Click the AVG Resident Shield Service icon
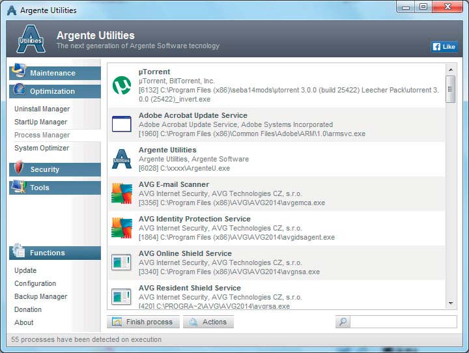 [121, 296]
